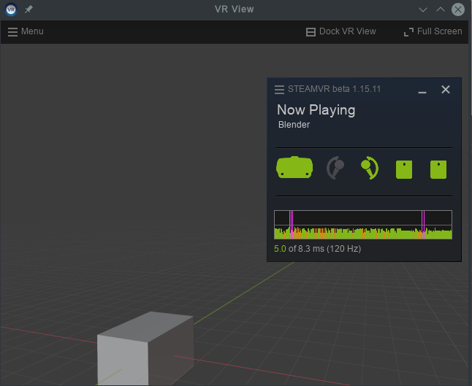Click the green headset status icon
The image size is (472, 386).
294,167
